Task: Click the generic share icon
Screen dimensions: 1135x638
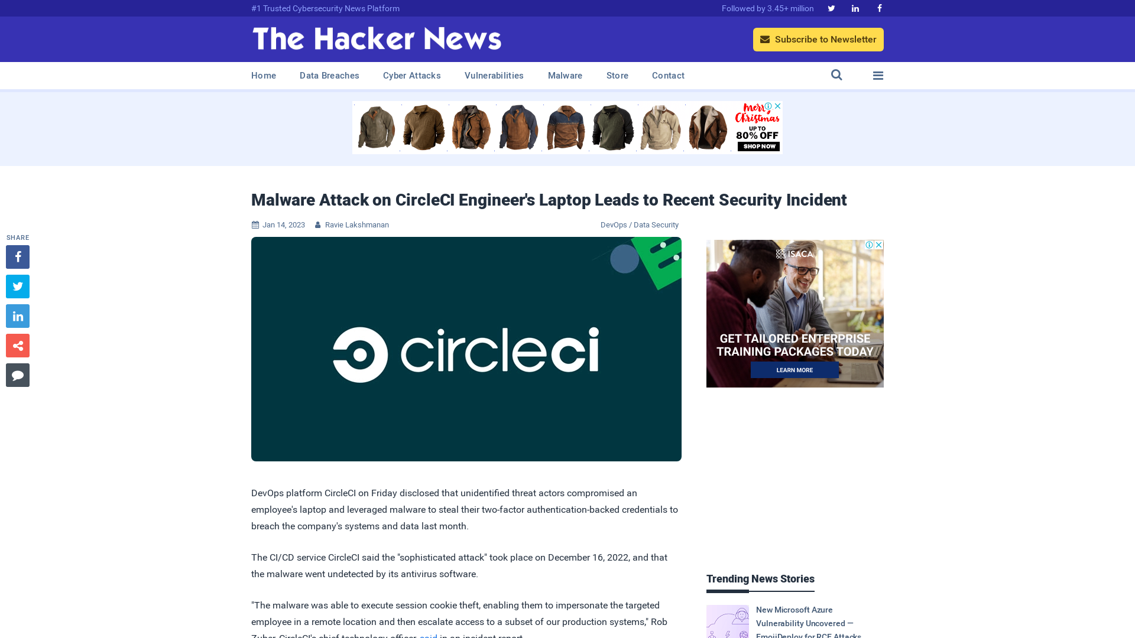Action: click(17, 346)
